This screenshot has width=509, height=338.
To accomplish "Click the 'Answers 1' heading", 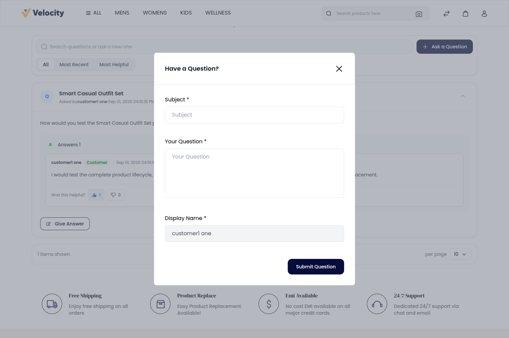I will (69, 145).
